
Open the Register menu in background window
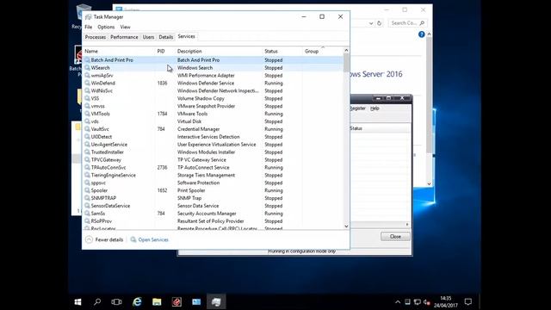coord(358,108)
